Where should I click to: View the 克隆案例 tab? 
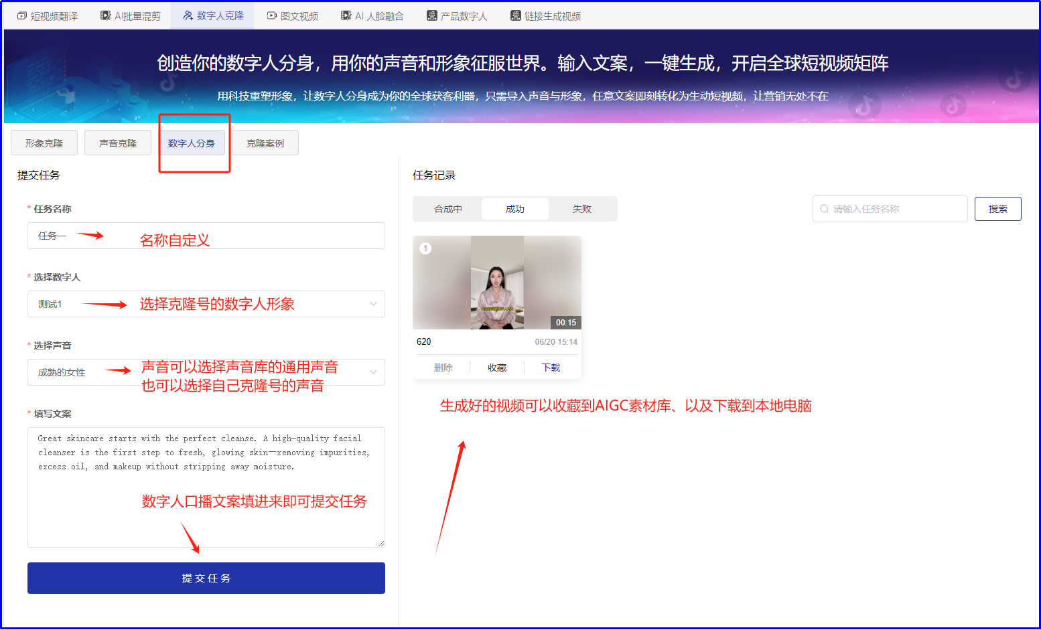265,142
